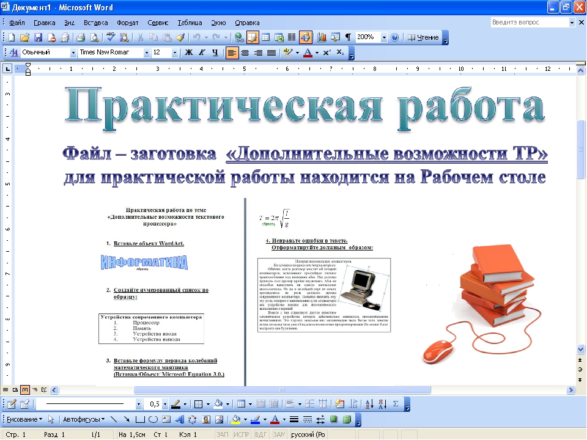The height and width of the screenshot is (440, 587).
Task: Toggle bold formatting Ж button
Action: (x=189, y=53)
